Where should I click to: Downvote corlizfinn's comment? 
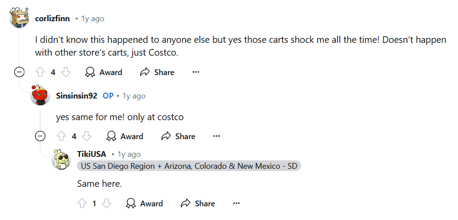coord(66,72)
